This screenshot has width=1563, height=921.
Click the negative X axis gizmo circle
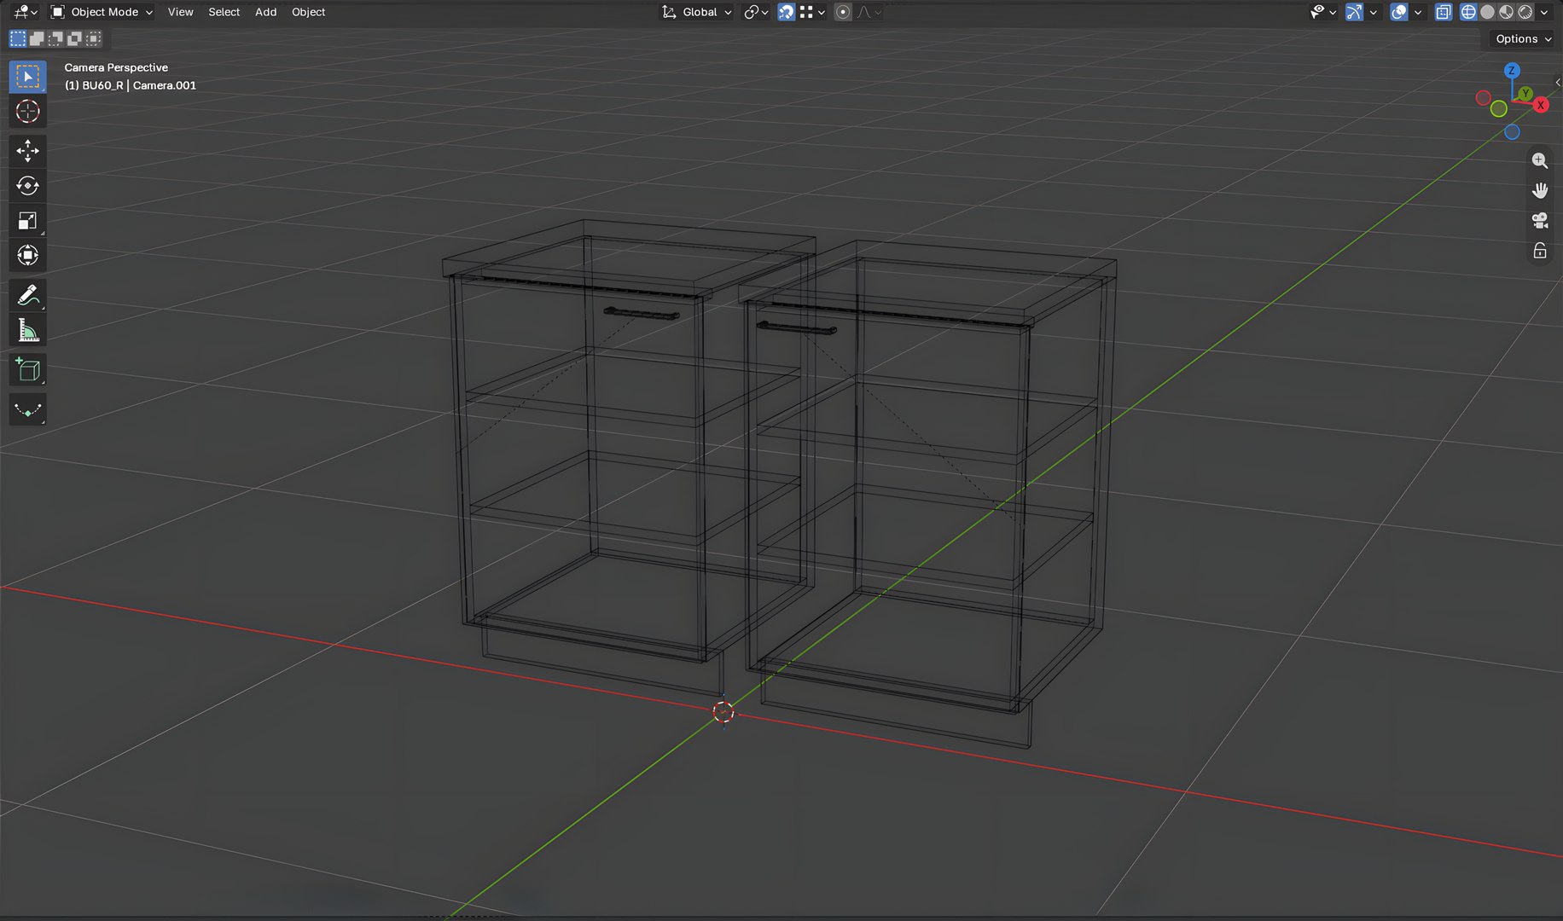(x=1484, y=98)
